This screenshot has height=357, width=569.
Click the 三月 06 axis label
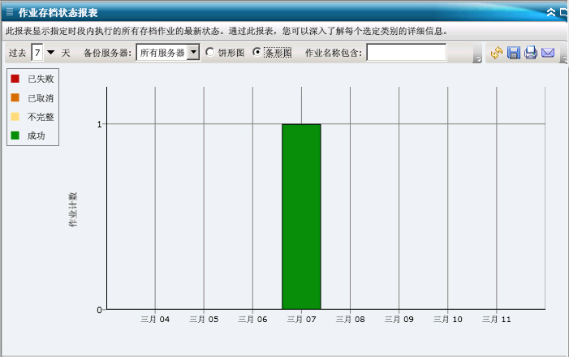[x=252, y=319]
